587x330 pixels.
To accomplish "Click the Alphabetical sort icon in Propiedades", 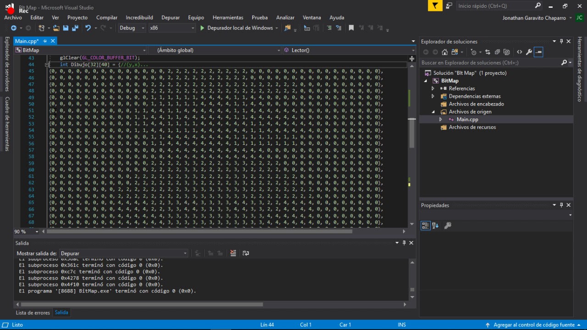I will [x=435, y=225].
